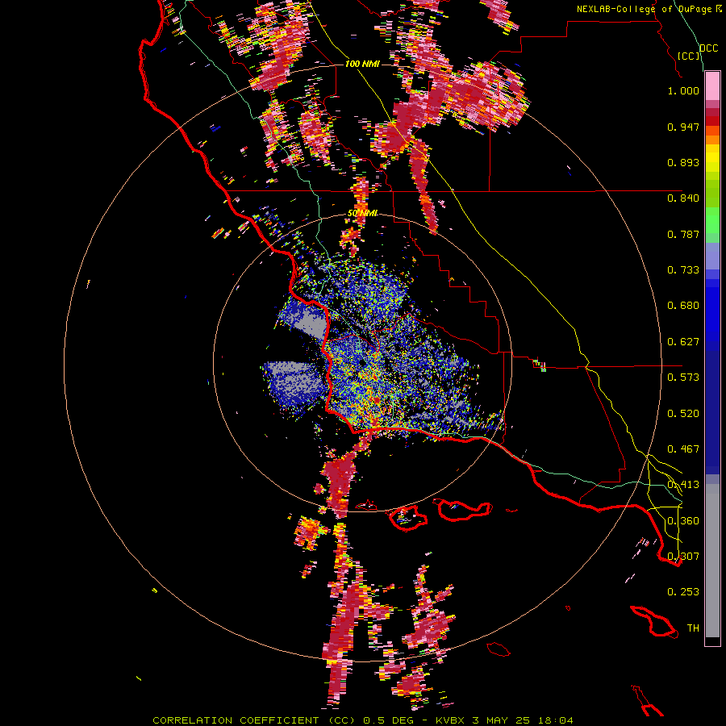Click the 0.893 legend value
The image size is (726, 726).
[x=683, y=162]
